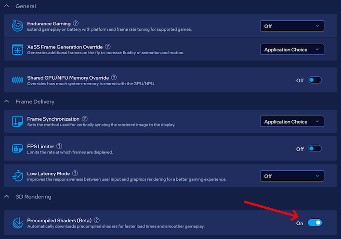Click the Frame Synchronization icon
Screen dimensions: 341x239
point(18,122)
